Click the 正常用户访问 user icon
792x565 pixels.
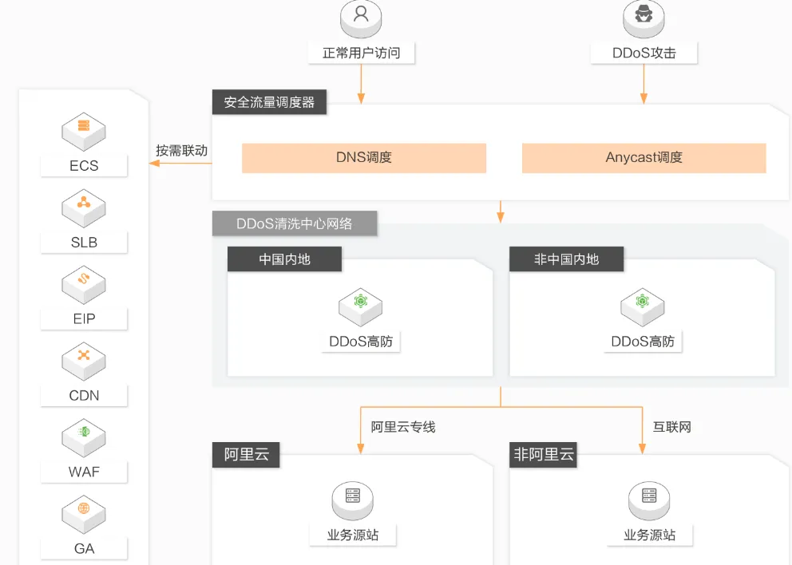pos(360,18)
